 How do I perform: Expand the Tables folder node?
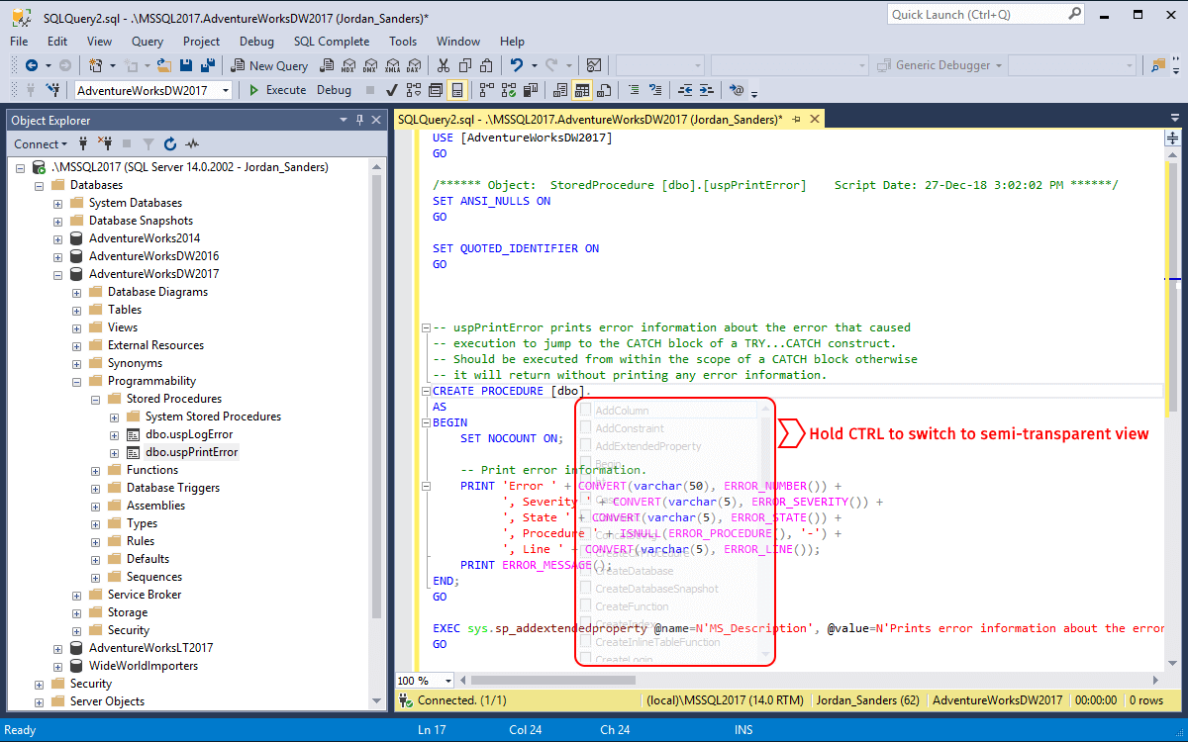click(x=77, y=310)
